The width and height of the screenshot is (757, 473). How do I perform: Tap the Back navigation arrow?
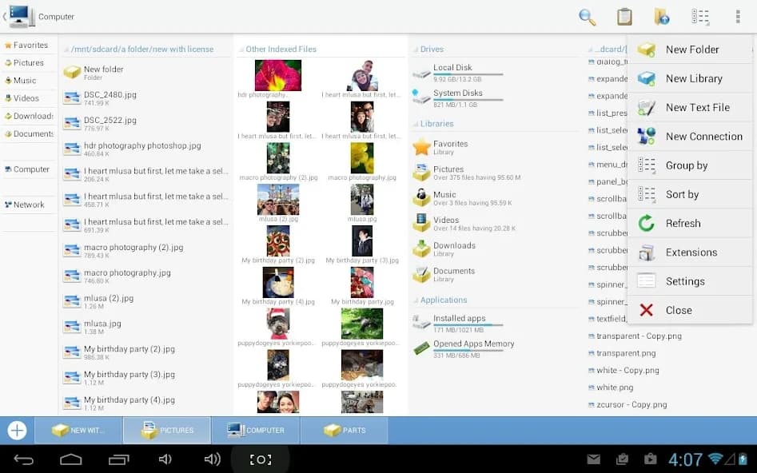coord(24,459)
